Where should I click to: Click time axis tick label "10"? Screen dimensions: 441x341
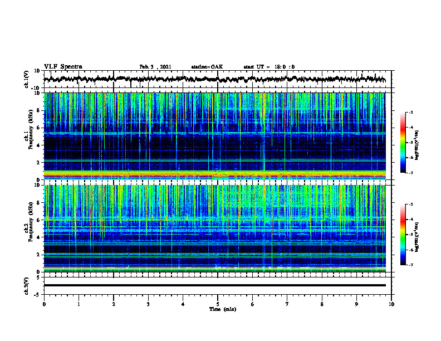(391, 304)
